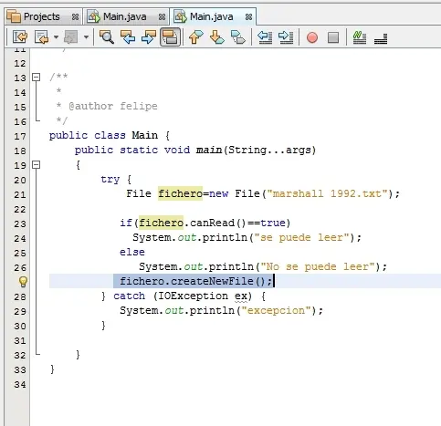Go to Find Previous Occurrence icon

pyautogui.click(x=128, y=37)
